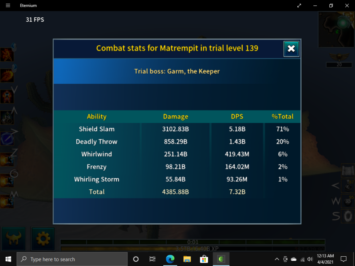
Task: Open Microsoft Edge from taskbar
Action: coord(170,259)
